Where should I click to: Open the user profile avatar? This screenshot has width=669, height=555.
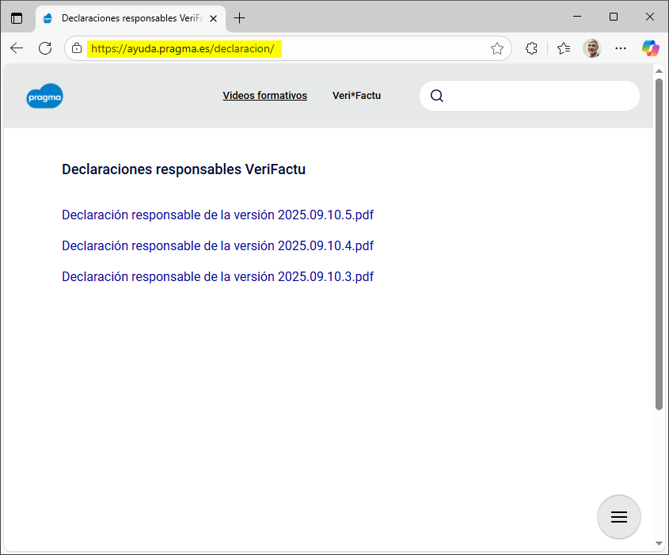tap(591, 48)
